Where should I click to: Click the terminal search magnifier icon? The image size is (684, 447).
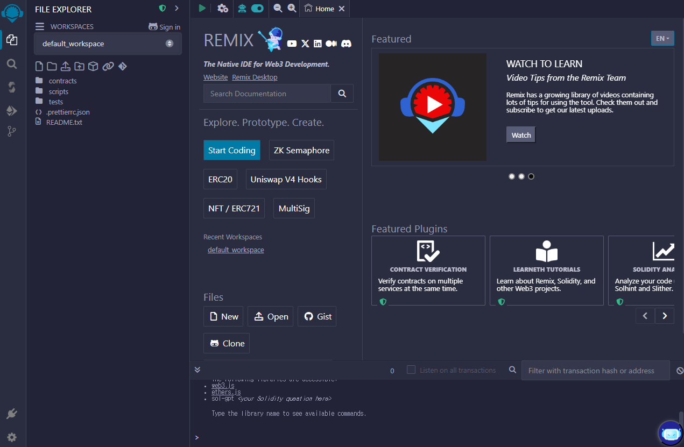[x=513, y=370]
